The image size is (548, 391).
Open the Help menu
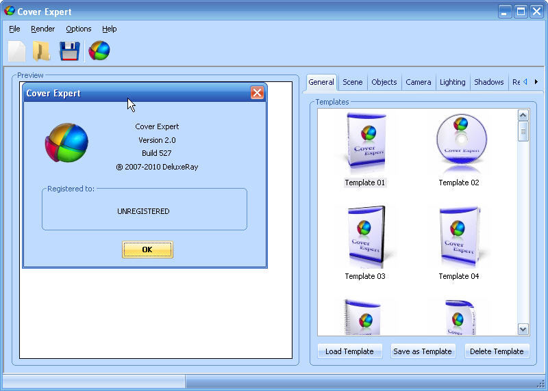pos(110,29)
